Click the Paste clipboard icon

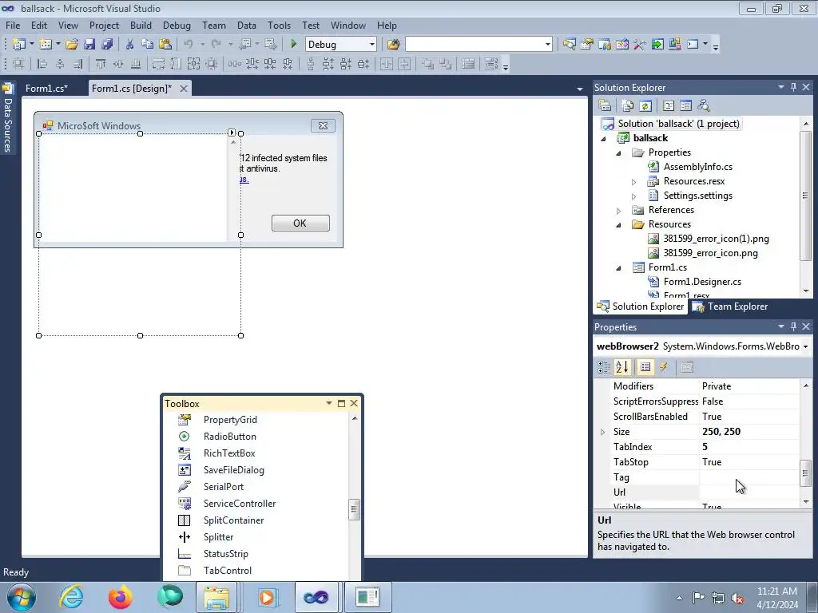pos(165,45)
